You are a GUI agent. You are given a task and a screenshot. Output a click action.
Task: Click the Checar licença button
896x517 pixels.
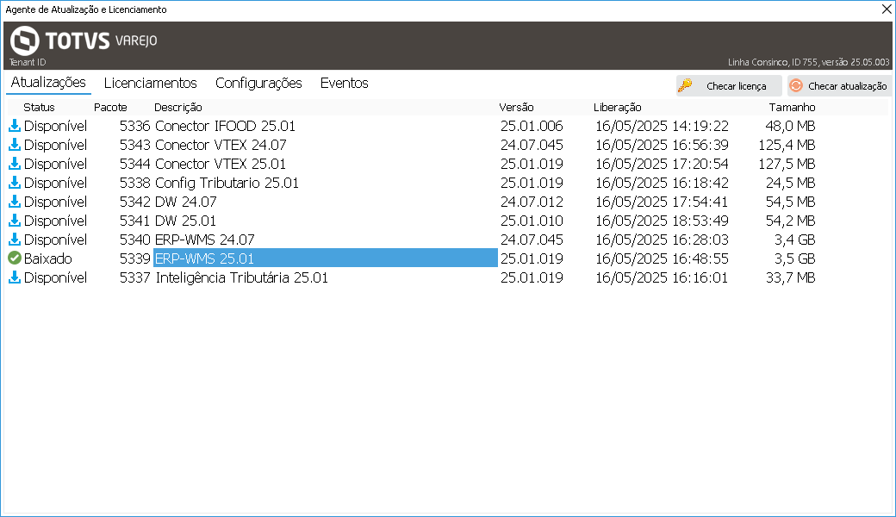pyautogui.click(x=729, y=85)
